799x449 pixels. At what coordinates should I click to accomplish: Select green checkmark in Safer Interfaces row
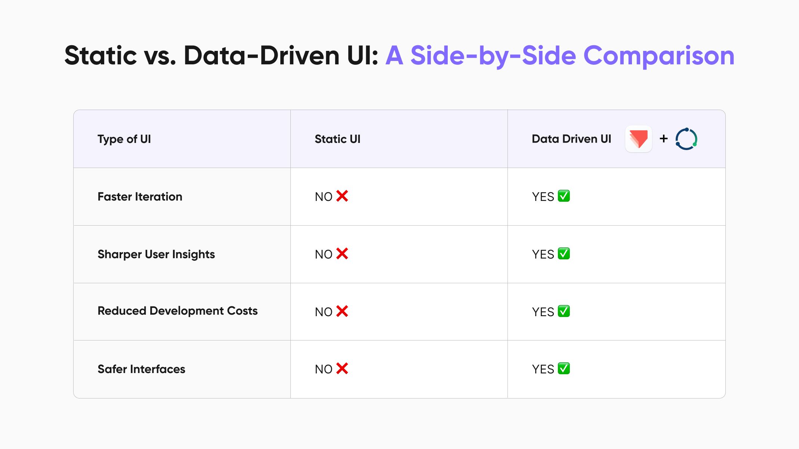click(564, 369)
